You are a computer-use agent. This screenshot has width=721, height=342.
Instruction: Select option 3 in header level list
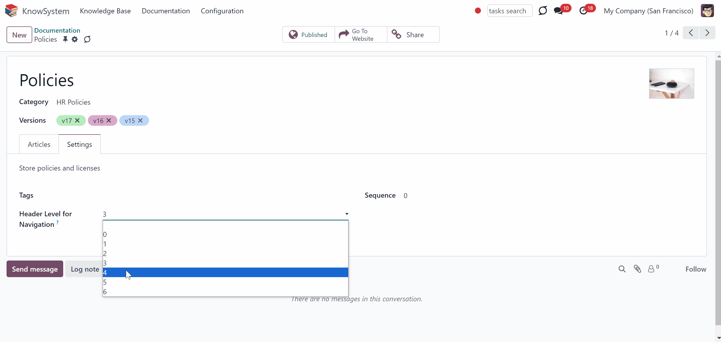coord(226,263)
